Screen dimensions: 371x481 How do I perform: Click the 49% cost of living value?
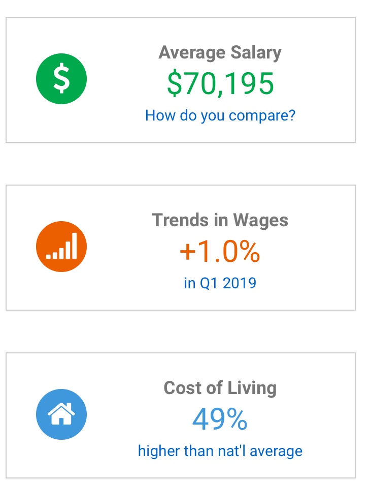220,419
